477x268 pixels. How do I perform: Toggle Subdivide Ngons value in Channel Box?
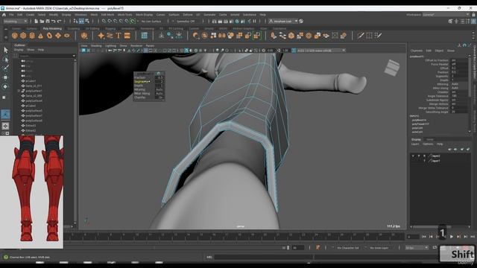(x=459, y=100)
